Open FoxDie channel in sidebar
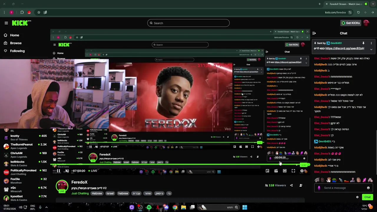The width and height of the screenshot is (377, 212). [x=25, y=180]
